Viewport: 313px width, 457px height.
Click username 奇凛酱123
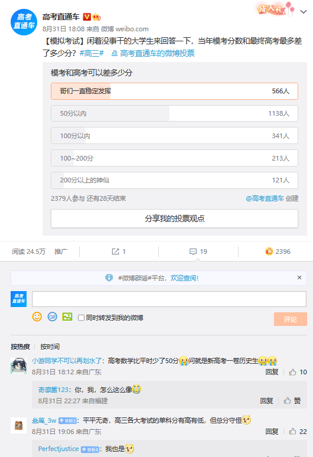pyautogui.click(x=53, y=390)
